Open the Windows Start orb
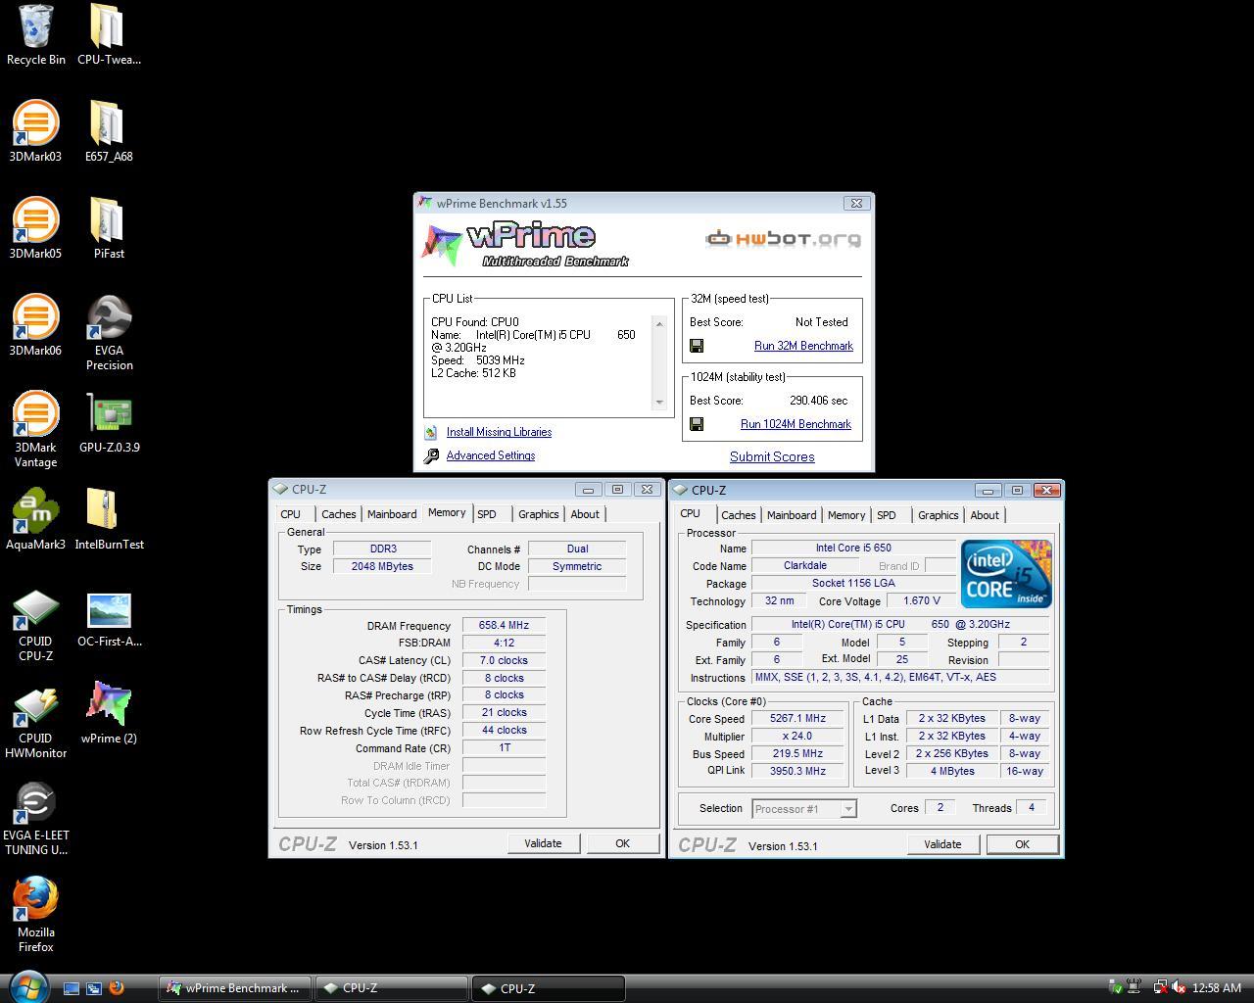The height and width of the screenshot is (1003, 1254). click(x=27, y=987)
